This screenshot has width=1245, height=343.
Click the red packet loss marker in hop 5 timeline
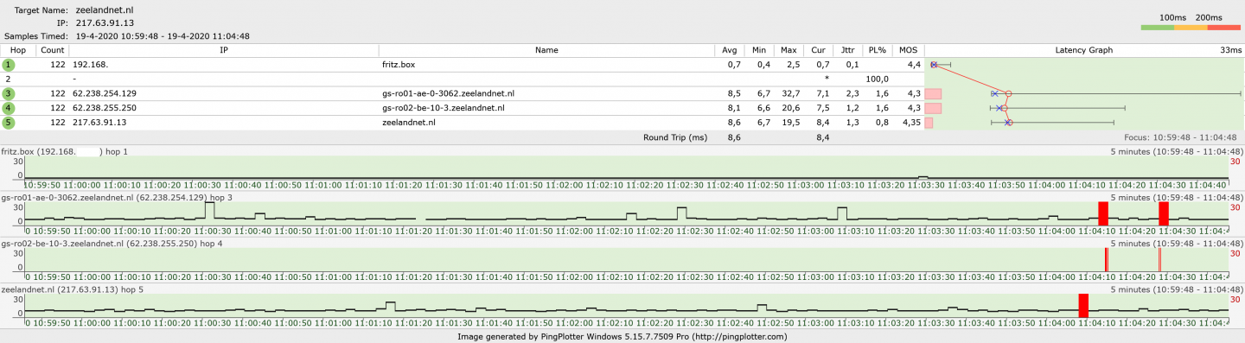click(1083, 305)
